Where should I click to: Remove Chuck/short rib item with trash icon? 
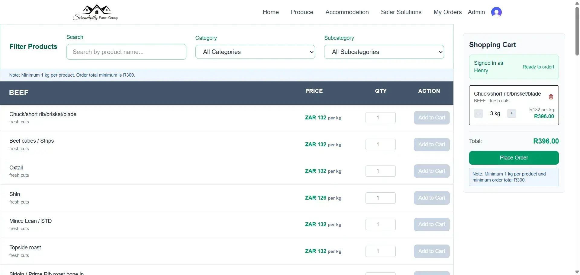point(551,97)
